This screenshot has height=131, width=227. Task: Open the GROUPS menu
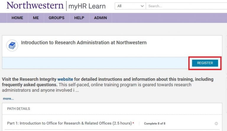pyautogui.click(x=56, y=18)
